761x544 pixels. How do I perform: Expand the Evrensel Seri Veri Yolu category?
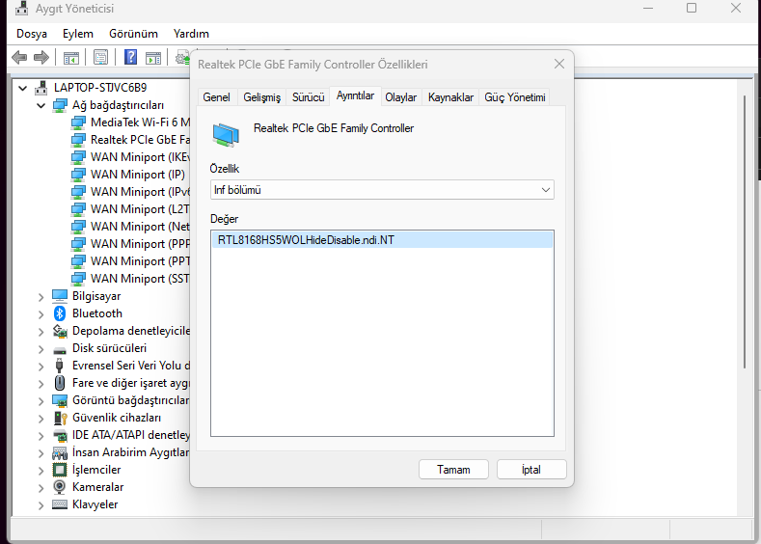tap(41, 366)
